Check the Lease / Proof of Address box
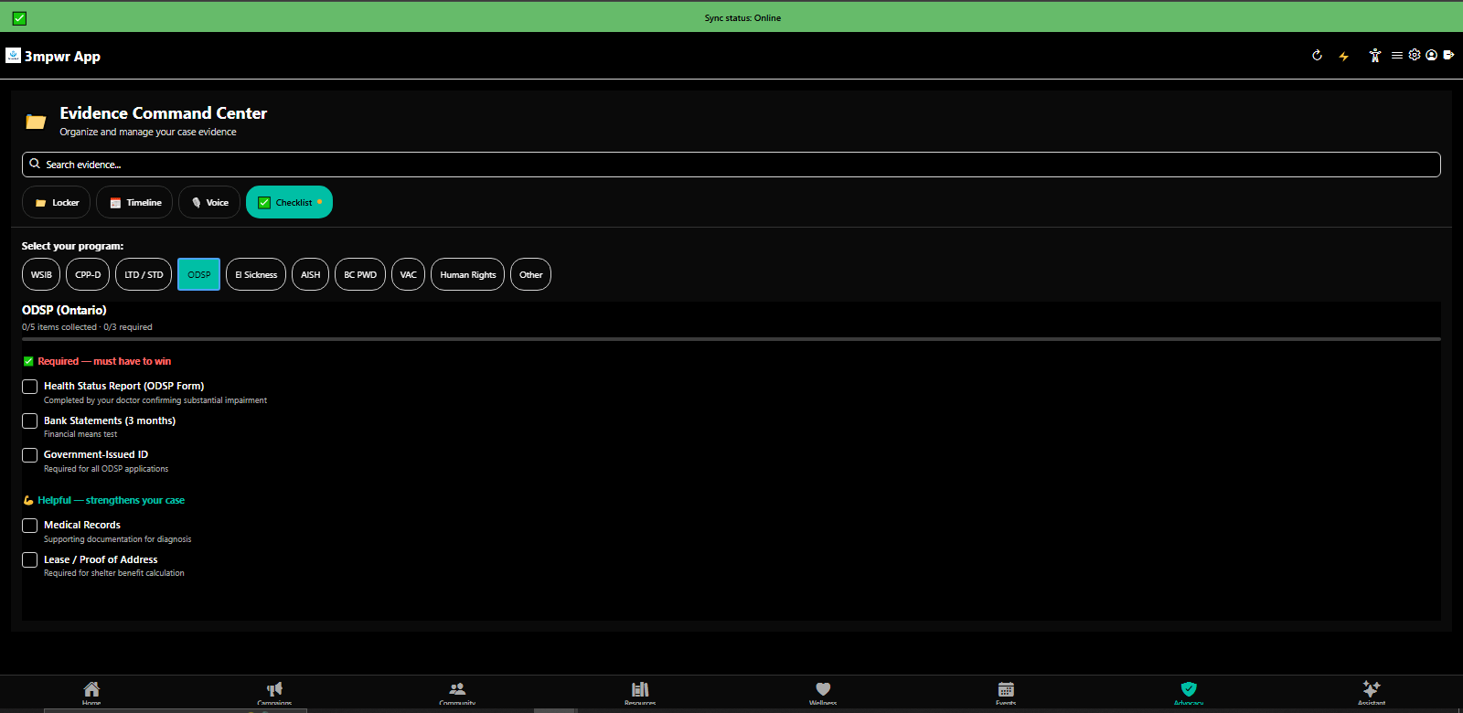The height and width of the screenshot is (713, 1463). click(30, 559)
